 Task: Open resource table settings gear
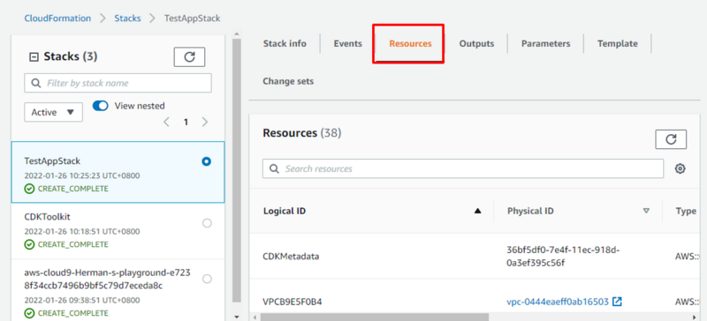(680, 168)
